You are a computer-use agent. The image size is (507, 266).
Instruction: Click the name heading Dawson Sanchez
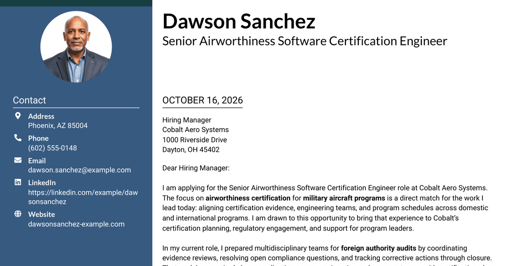click(x=239, y=21)
